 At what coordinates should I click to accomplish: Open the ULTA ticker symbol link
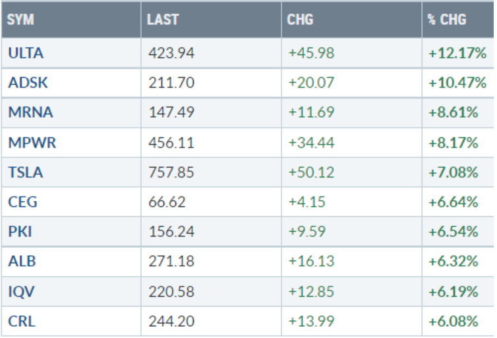click(x=26, y=53)
